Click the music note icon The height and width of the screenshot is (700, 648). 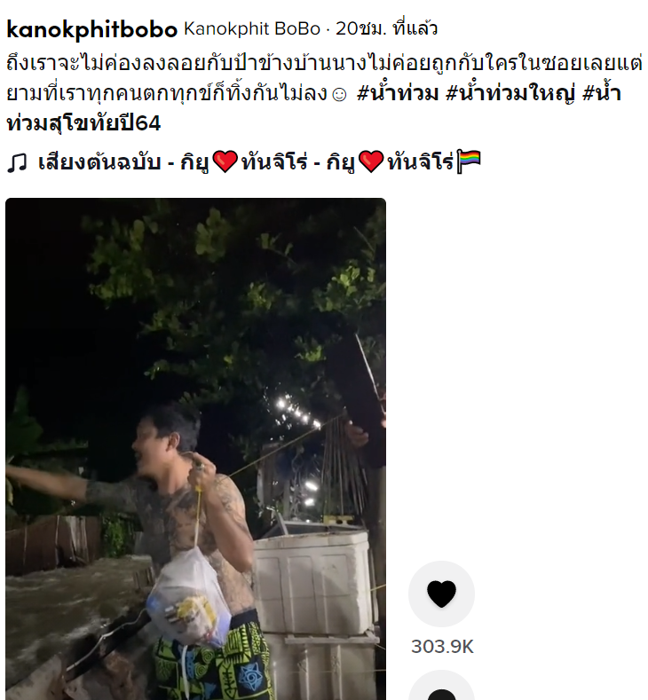coord(18,162)
